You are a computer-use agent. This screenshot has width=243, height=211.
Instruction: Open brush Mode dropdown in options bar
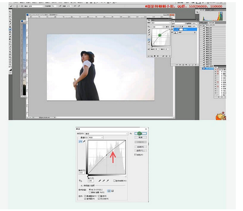point(36,6)
